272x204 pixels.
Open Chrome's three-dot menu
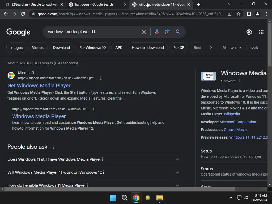pyautogui.click(x=266, y=14)
